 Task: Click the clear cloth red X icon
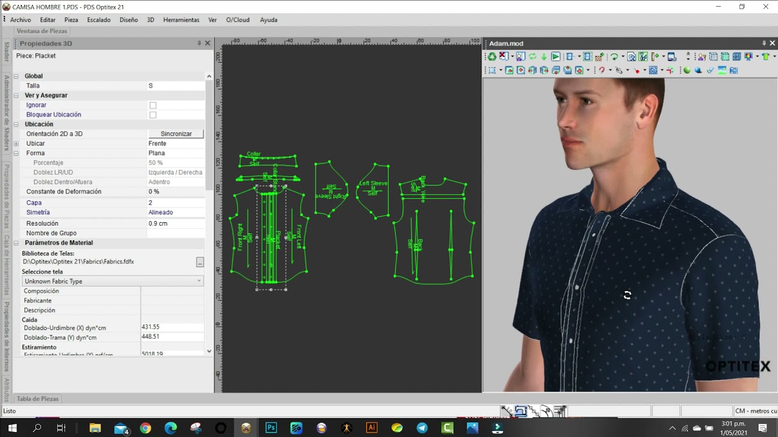(503, 56)
